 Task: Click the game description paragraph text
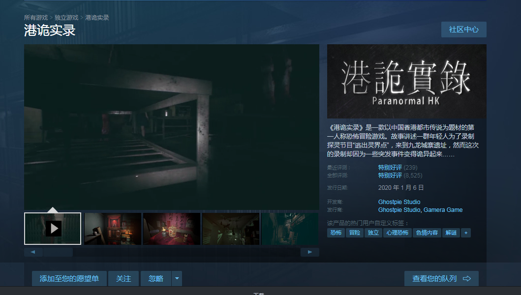point(403,141)
